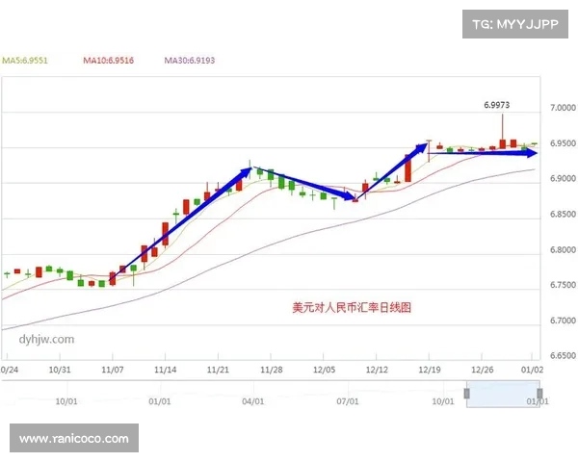Click the right handle of the range selector

point(539,394)
